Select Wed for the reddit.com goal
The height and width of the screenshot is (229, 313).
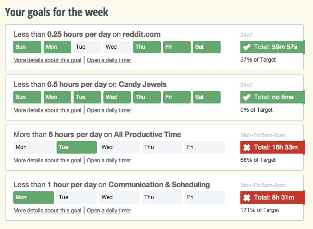[117, 47]
